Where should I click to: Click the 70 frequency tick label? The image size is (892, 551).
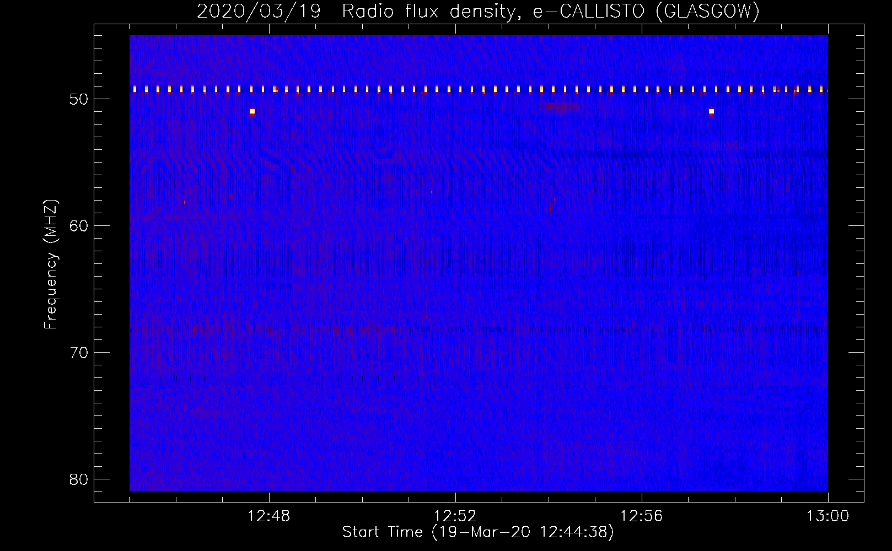tap(79, 353)
